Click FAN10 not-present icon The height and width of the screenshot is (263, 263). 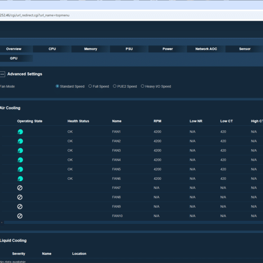[20, 216]
